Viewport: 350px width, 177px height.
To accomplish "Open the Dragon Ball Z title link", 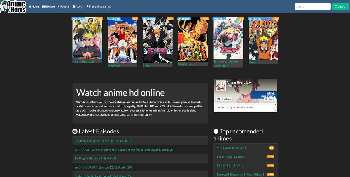I will click(x=186, y=64).
